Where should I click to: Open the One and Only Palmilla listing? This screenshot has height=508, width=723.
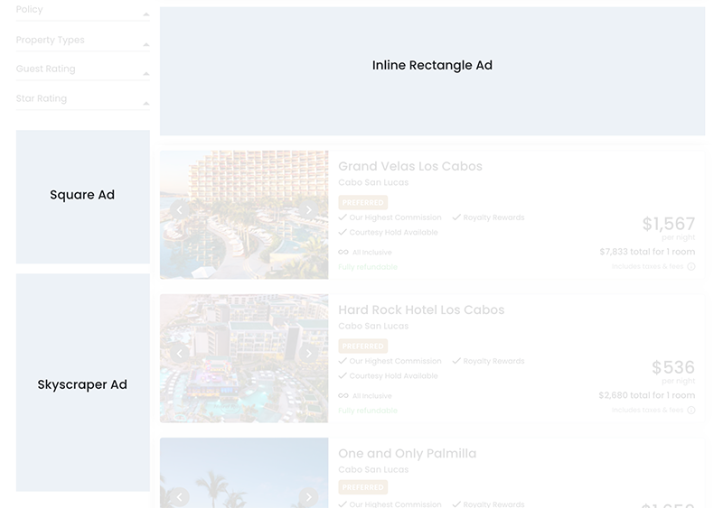coord(407,453)
